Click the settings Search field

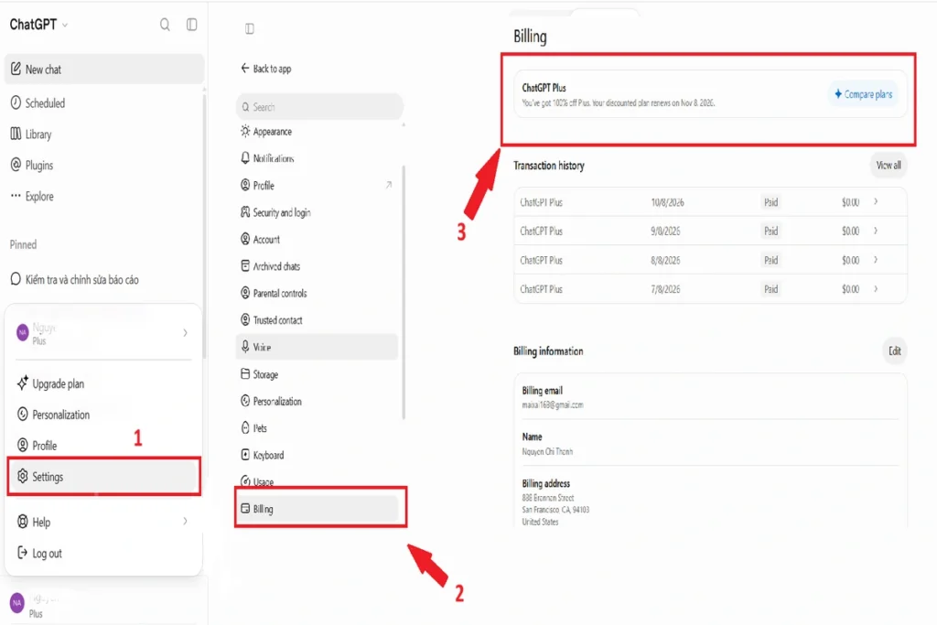click(x=319, y=107)
